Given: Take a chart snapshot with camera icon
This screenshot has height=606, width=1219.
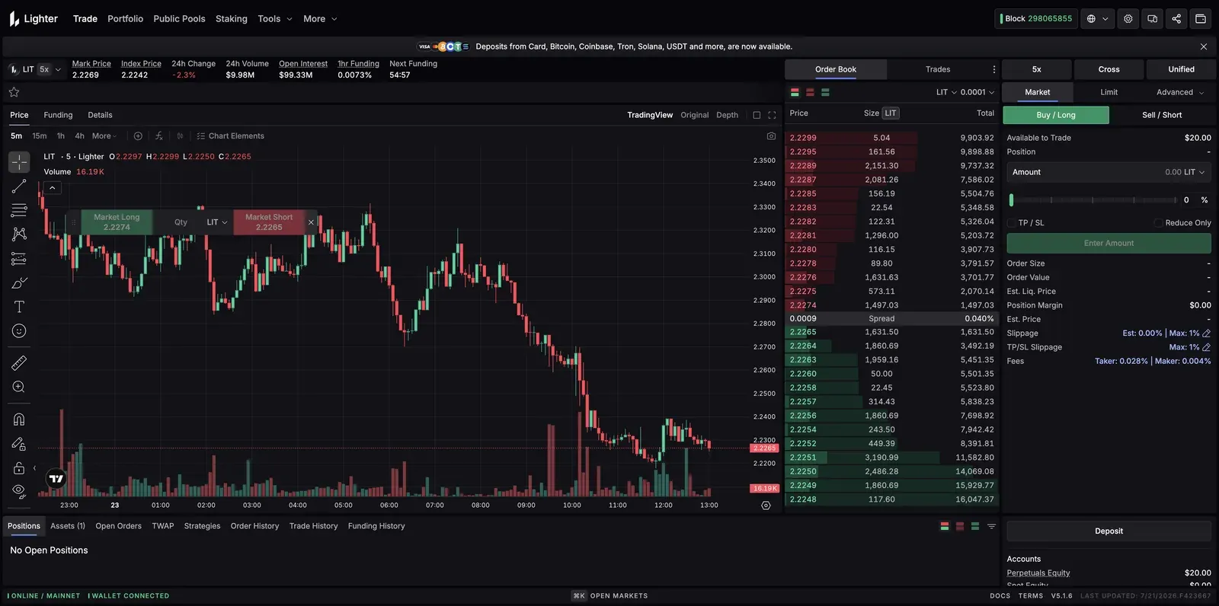Looking at the screenshot, I should click(x=771, y=136).
